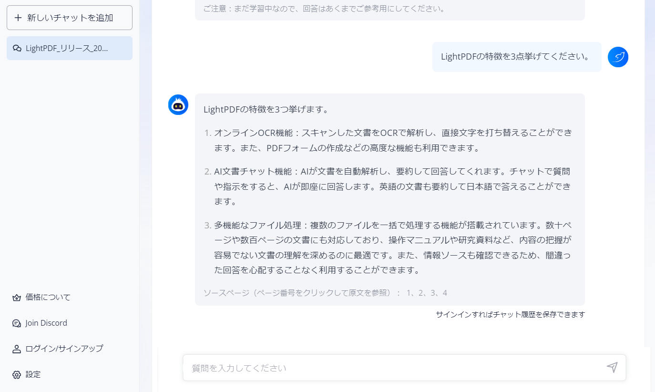Open source page 4 from the answer
655x392 pixels.
(x=444, y=293)
